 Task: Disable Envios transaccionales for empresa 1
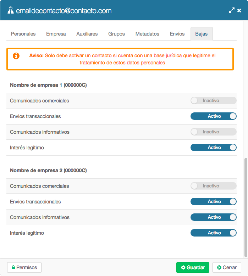[213, 116]
